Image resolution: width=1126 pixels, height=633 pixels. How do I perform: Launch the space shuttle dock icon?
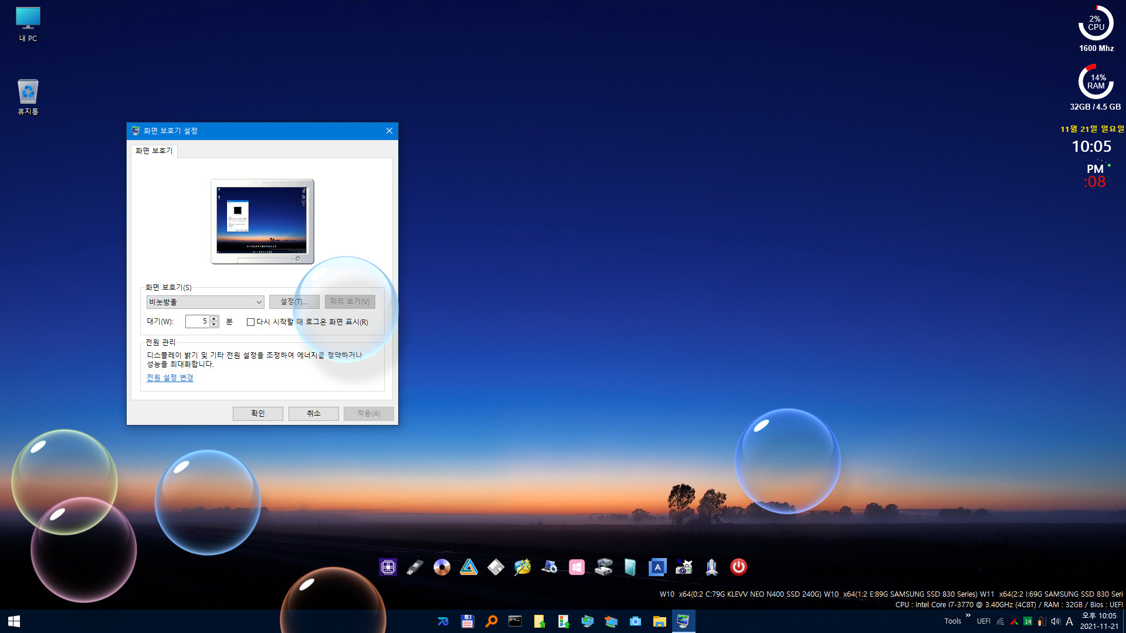click(x=711, y=567)
